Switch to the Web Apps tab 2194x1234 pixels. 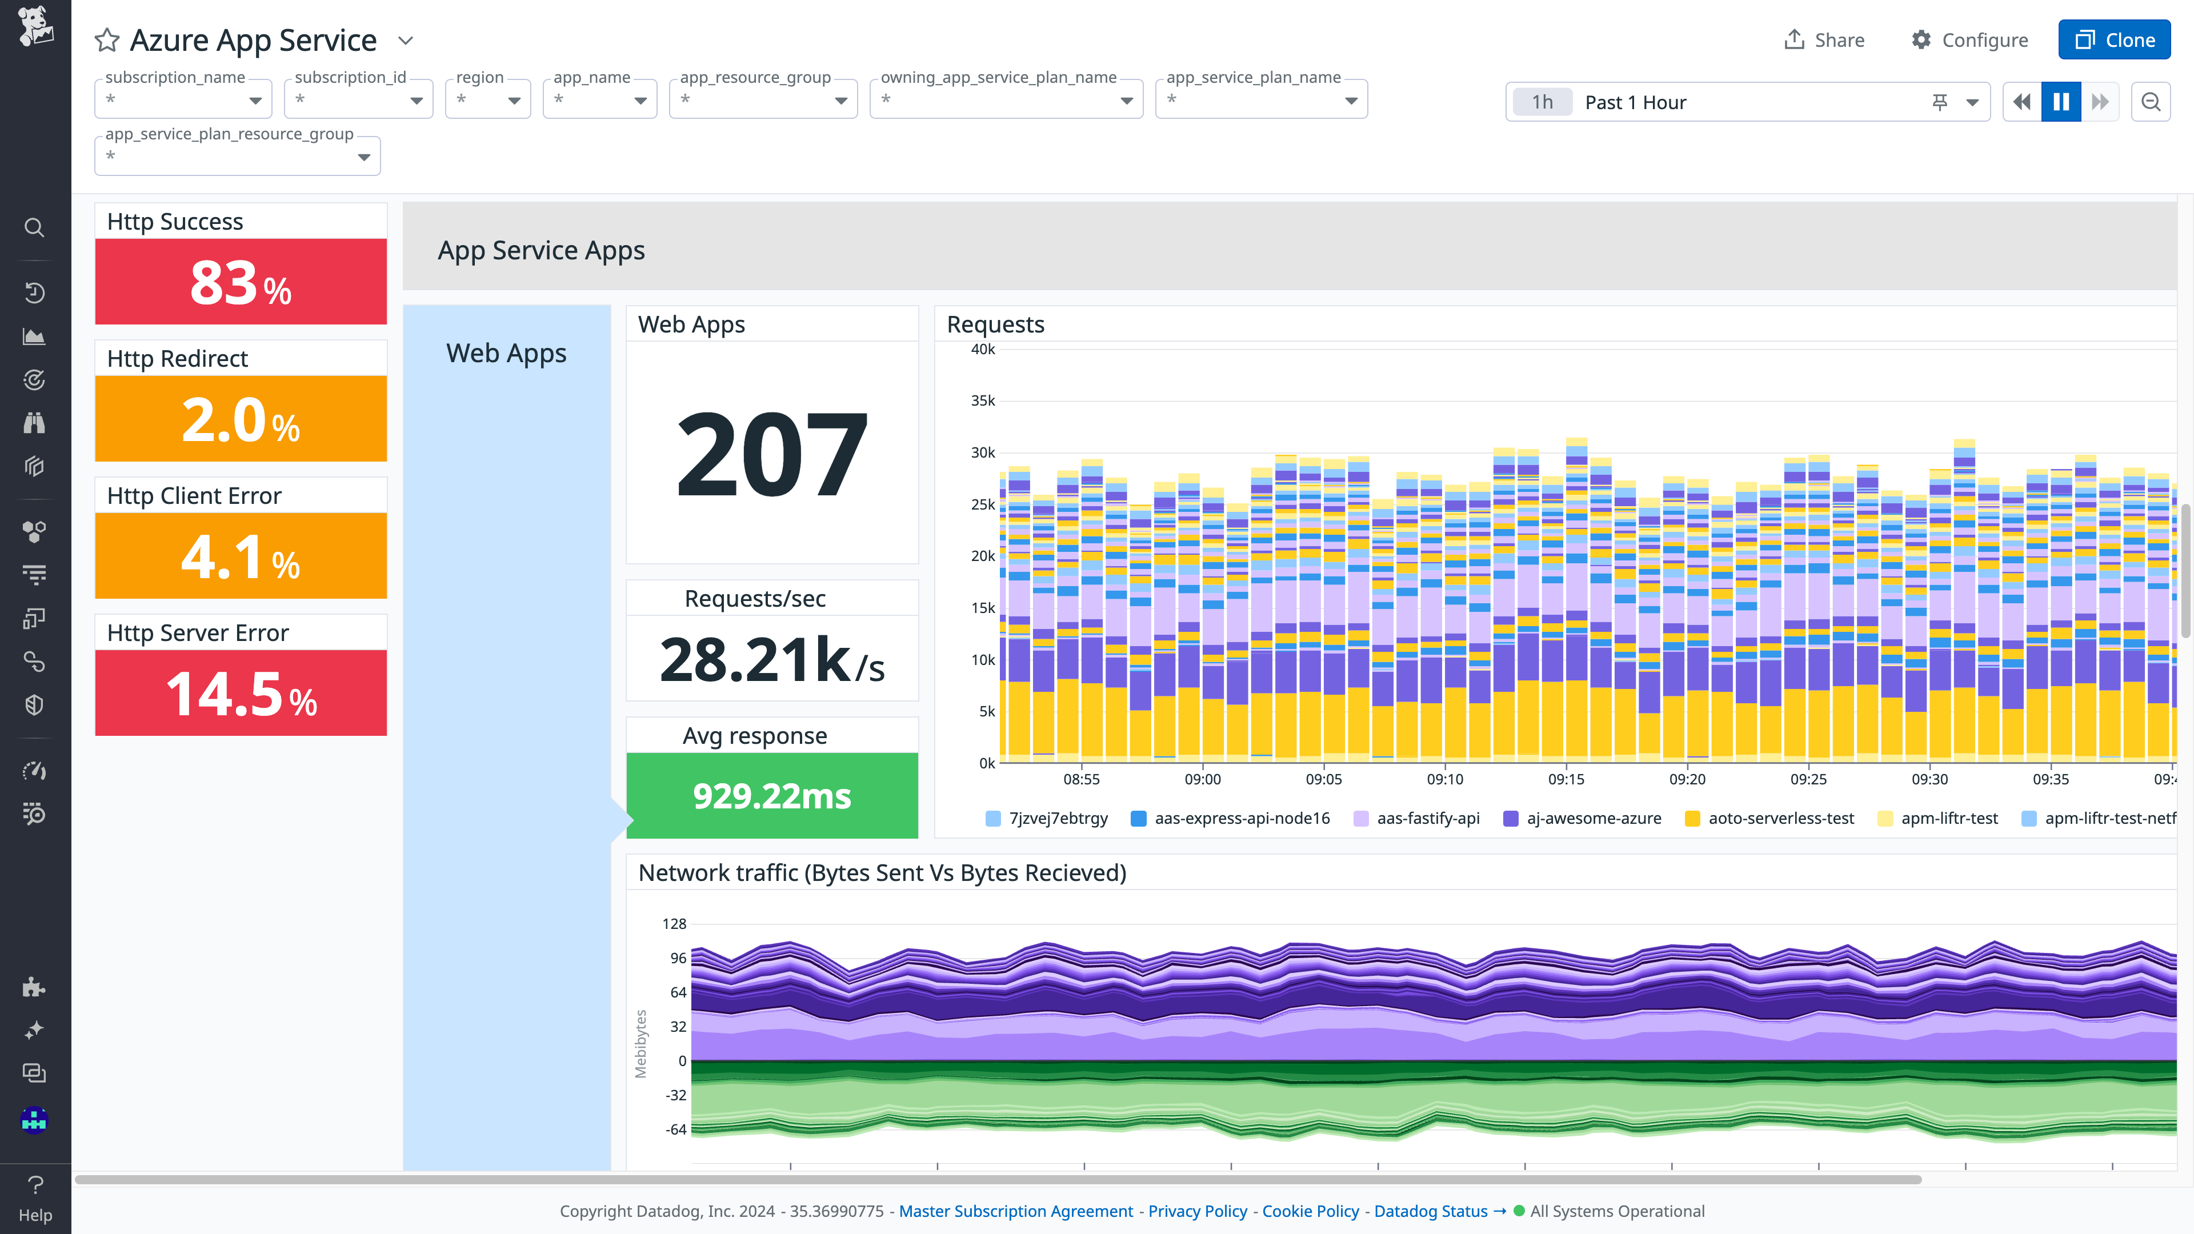click(x=506, y=352)
